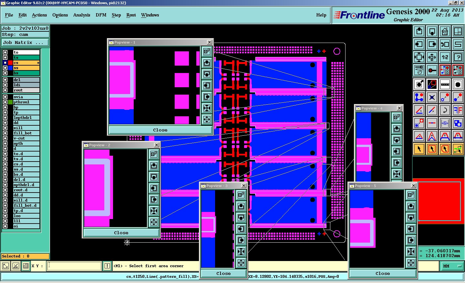
Task: Toggle the checkbox for layer drl
Action: click(x=5, y=80)
